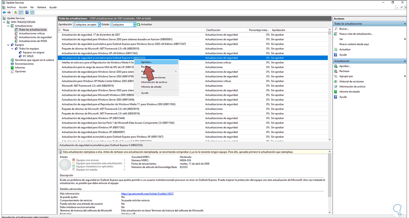Image resolution: width=409 pixels, height=218 pixels.
Task: Expand Agrupar por submenu arrow in Acciones
Action: (x=405, y=76)
